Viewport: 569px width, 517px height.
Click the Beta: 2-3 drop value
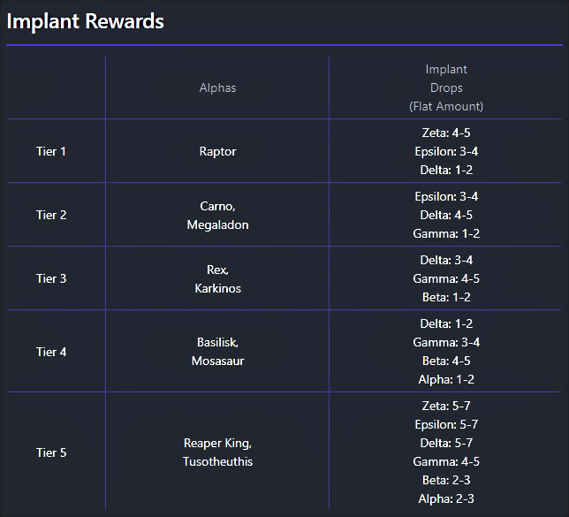[446, 481]
